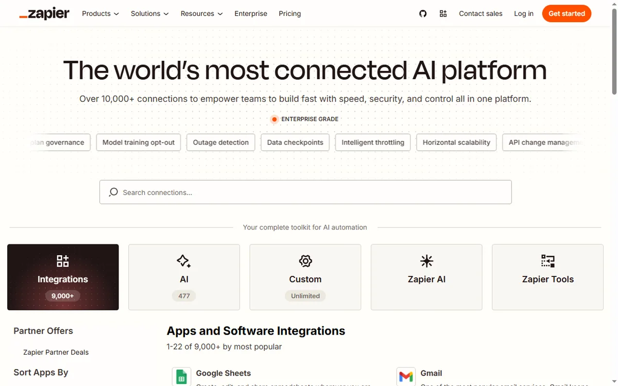This screenshot has height=386, width=618.
Task: Click the Gmail app icon
Action: 406,376
